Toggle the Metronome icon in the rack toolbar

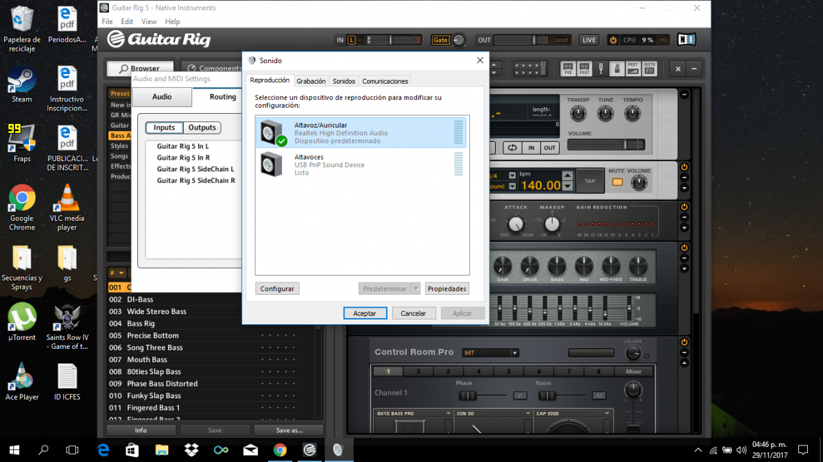pos(616,69)
